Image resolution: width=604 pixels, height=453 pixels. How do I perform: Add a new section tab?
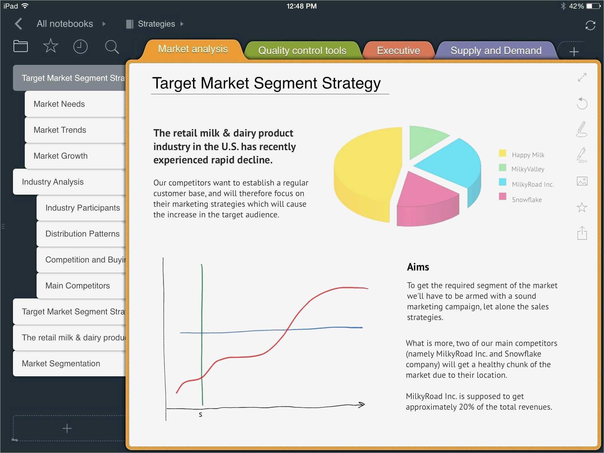(x=574, y=52)
